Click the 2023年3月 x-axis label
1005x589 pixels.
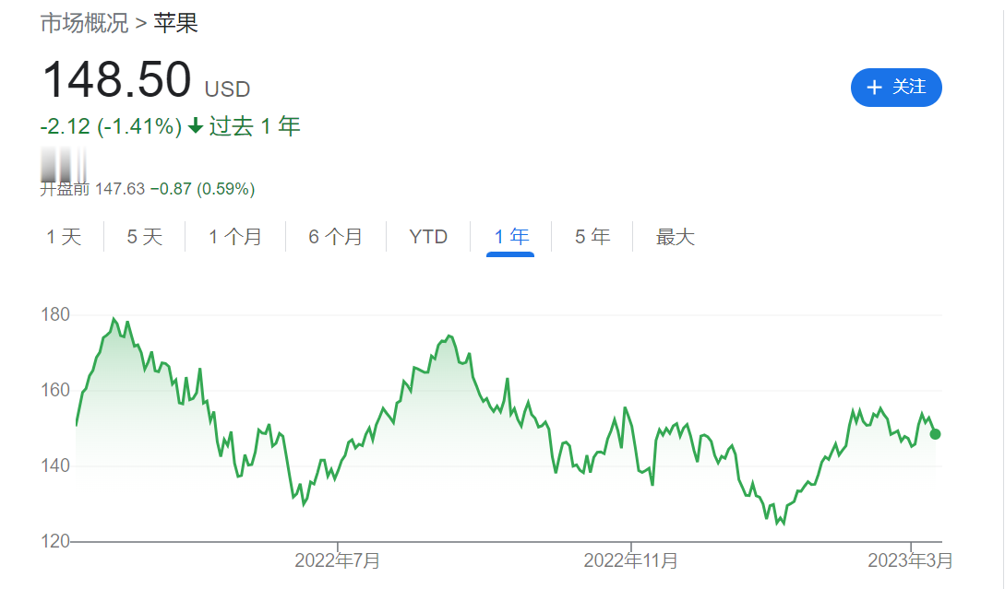tap(910, 560)
